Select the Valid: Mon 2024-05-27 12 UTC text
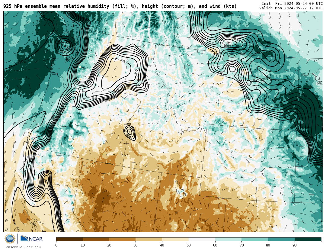The width and height of the screenshot is (326, 251). point(291,8)
